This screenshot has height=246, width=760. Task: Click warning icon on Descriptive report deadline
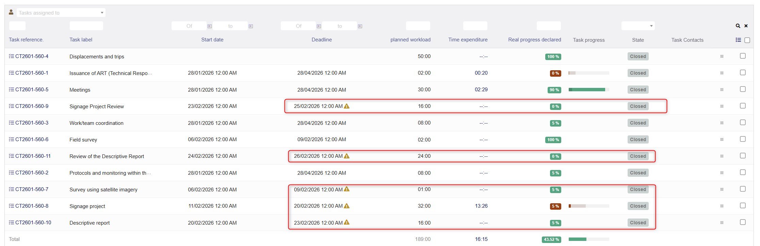[346, 223]
